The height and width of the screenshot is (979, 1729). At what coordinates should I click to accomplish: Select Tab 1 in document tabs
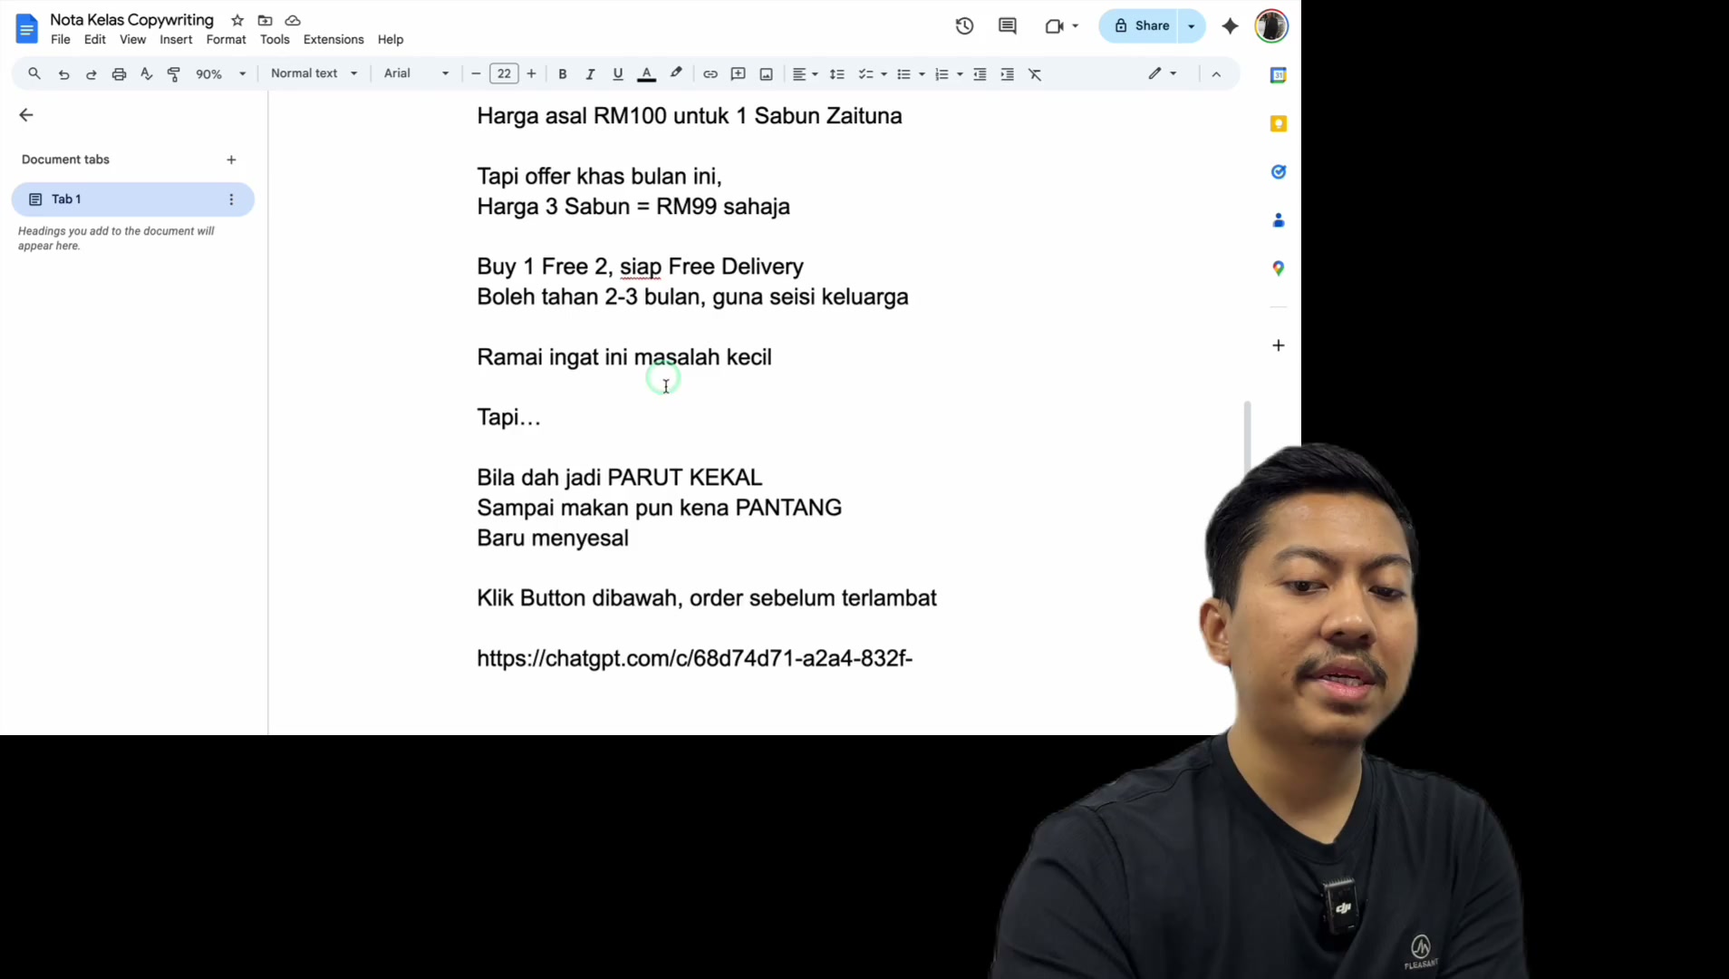(132, 199)
